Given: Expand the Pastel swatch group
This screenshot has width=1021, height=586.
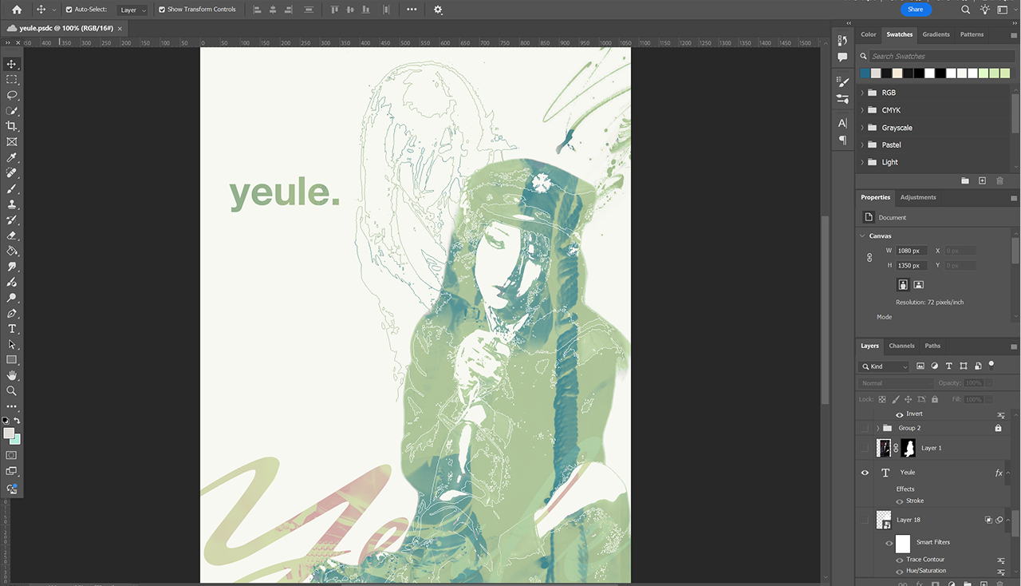Looking at the screenshot, I should 862,145.
